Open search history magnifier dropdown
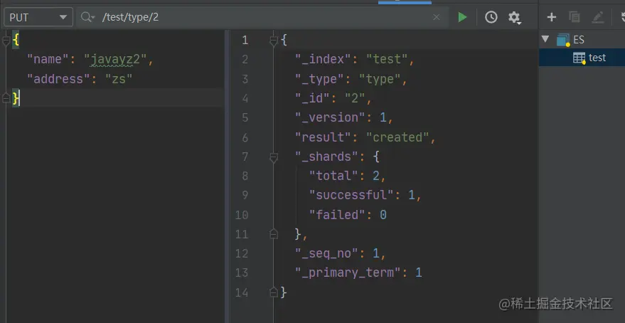This screenshot has height=323, width=625. click(x=87, y=17)
